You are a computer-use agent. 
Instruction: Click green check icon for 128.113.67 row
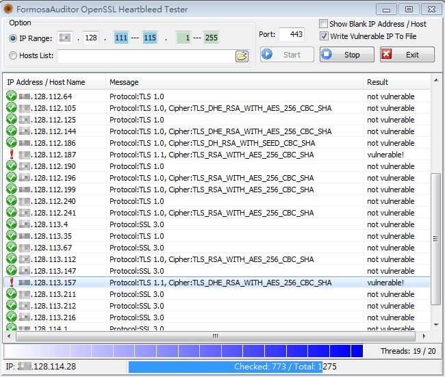pyautogui.click(x=12, y=248)
